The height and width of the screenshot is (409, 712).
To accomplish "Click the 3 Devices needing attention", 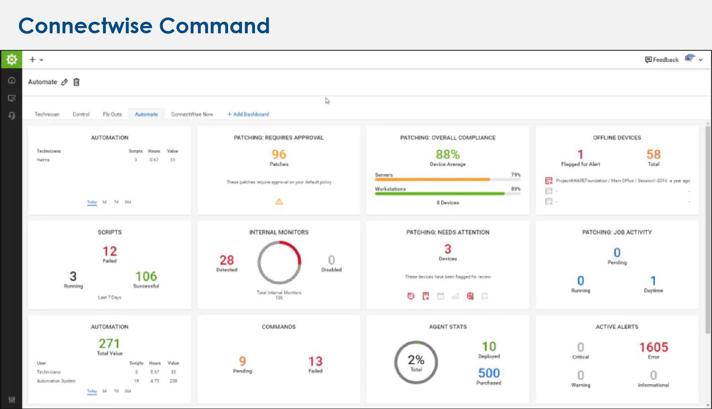I will (x=447, y=249).
